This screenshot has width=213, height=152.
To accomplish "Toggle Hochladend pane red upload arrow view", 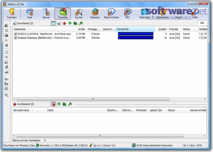I will [x=53, y=104].
